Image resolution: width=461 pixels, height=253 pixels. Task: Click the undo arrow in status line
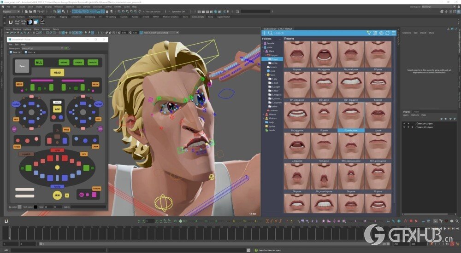(x=39, y=11)
